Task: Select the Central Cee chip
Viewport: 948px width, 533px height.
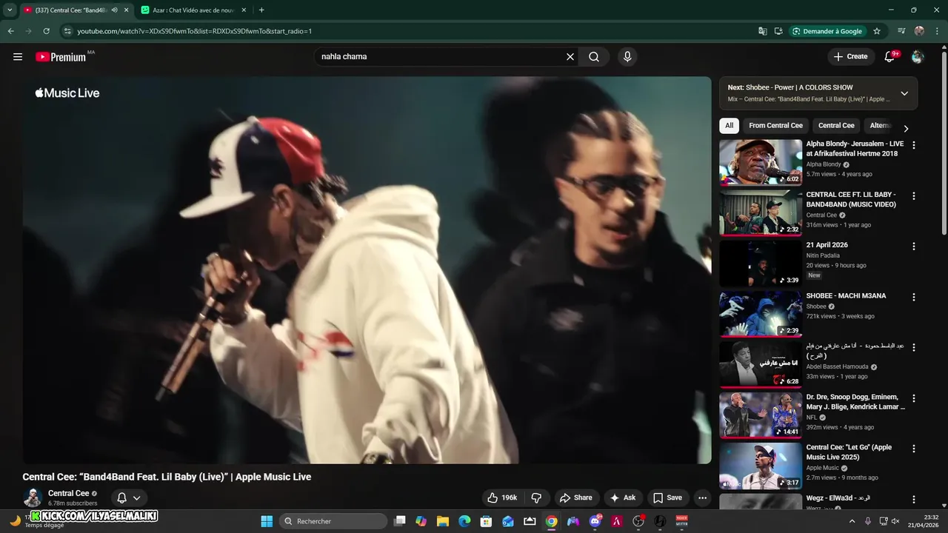Action: click(x=836, y=126)
